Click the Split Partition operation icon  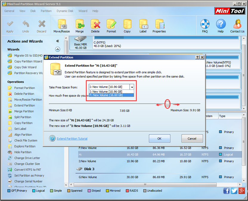click(10, 117)
